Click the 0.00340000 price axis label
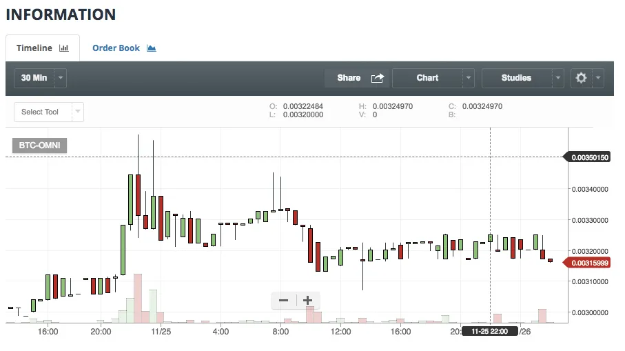The width and height of the screenshot is (625, 351). 590,189
